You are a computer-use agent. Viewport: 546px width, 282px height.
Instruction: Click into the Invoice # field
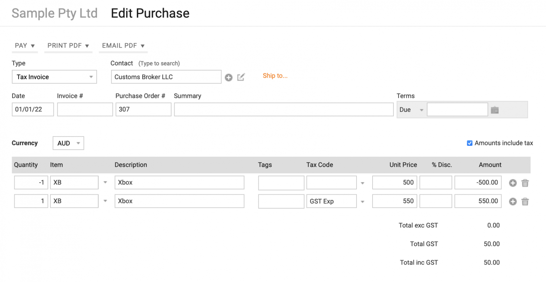85,109
